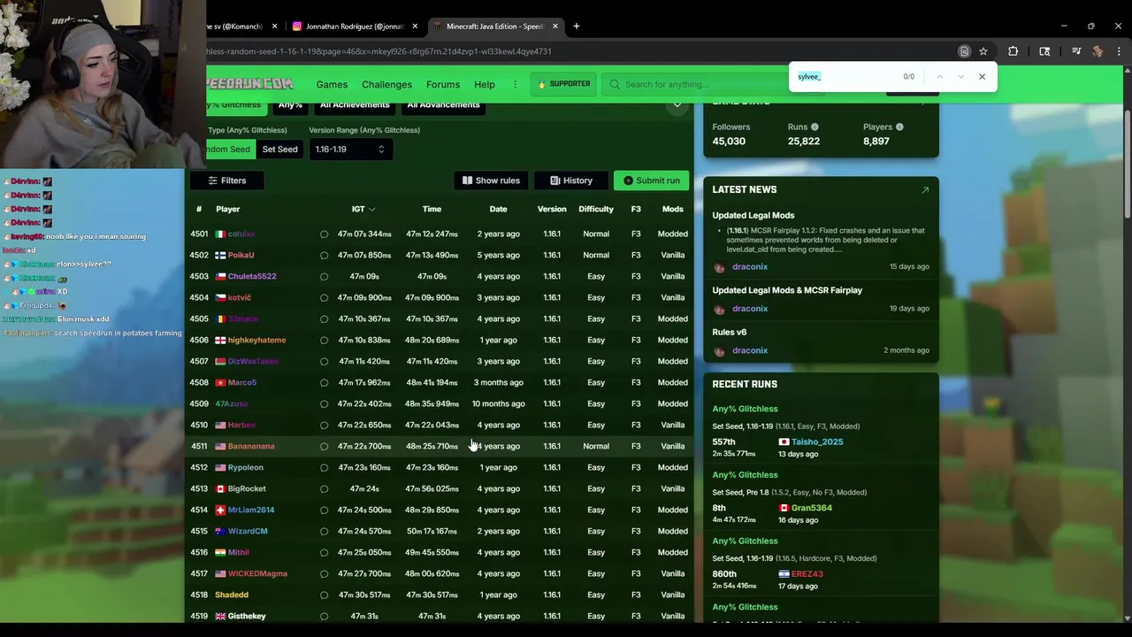Click the magnifier in site search
The width and height of the screenshot is (1132, 637).
coord(615,85)
